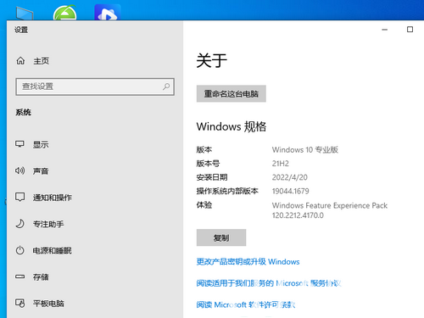Click the 复制 button
This screenshot has width=424, height=318.
[x=221, y=237]
